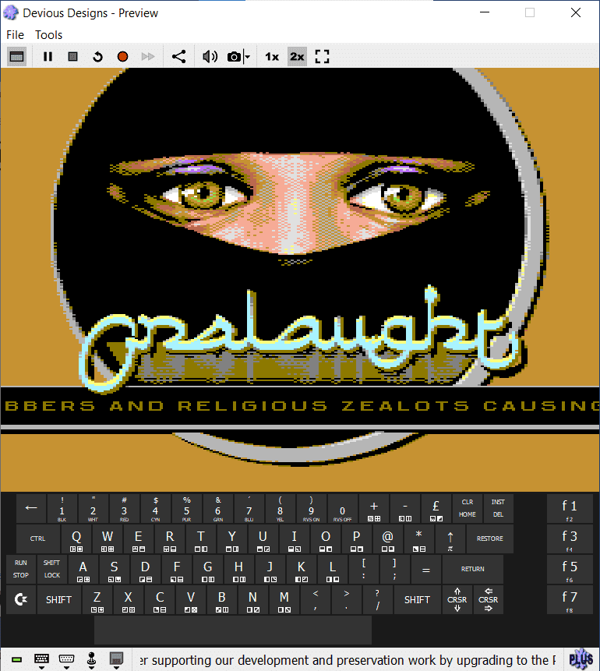Screen dimensions: 600x671
Task: Click the RUN STOP key
Action: pyautogui.click(x=20, y=569)
